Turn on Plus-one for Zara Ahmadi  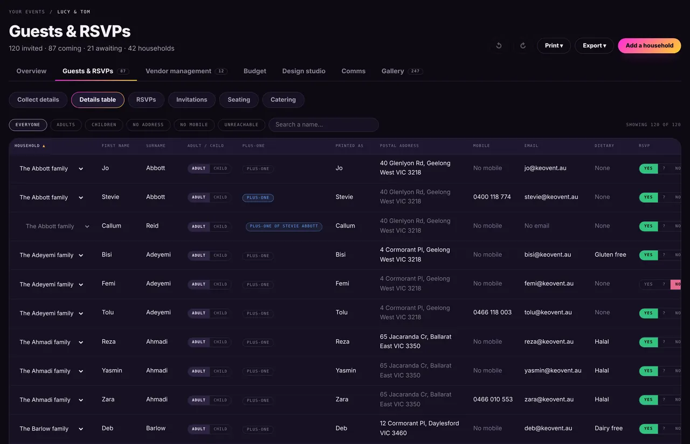coord(258,400)
